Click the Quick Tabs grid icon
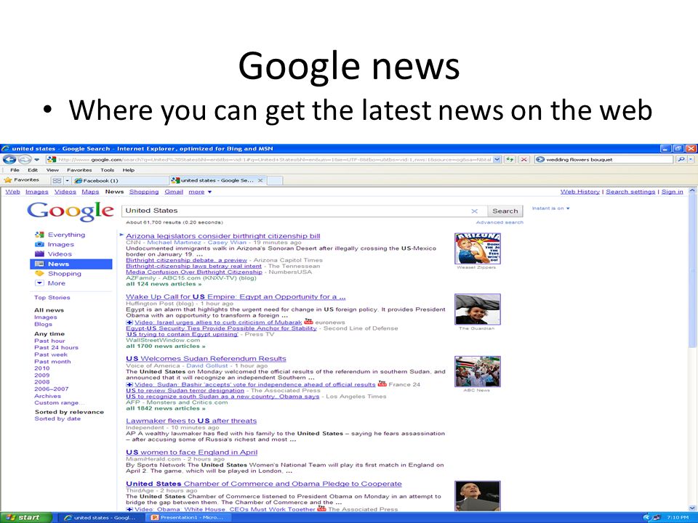The width and height of the screenshot is (698, 523). point(57,181)
